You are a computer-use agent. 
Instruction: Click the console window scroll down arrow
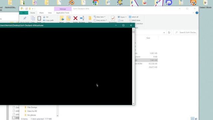tap(133, 104)
